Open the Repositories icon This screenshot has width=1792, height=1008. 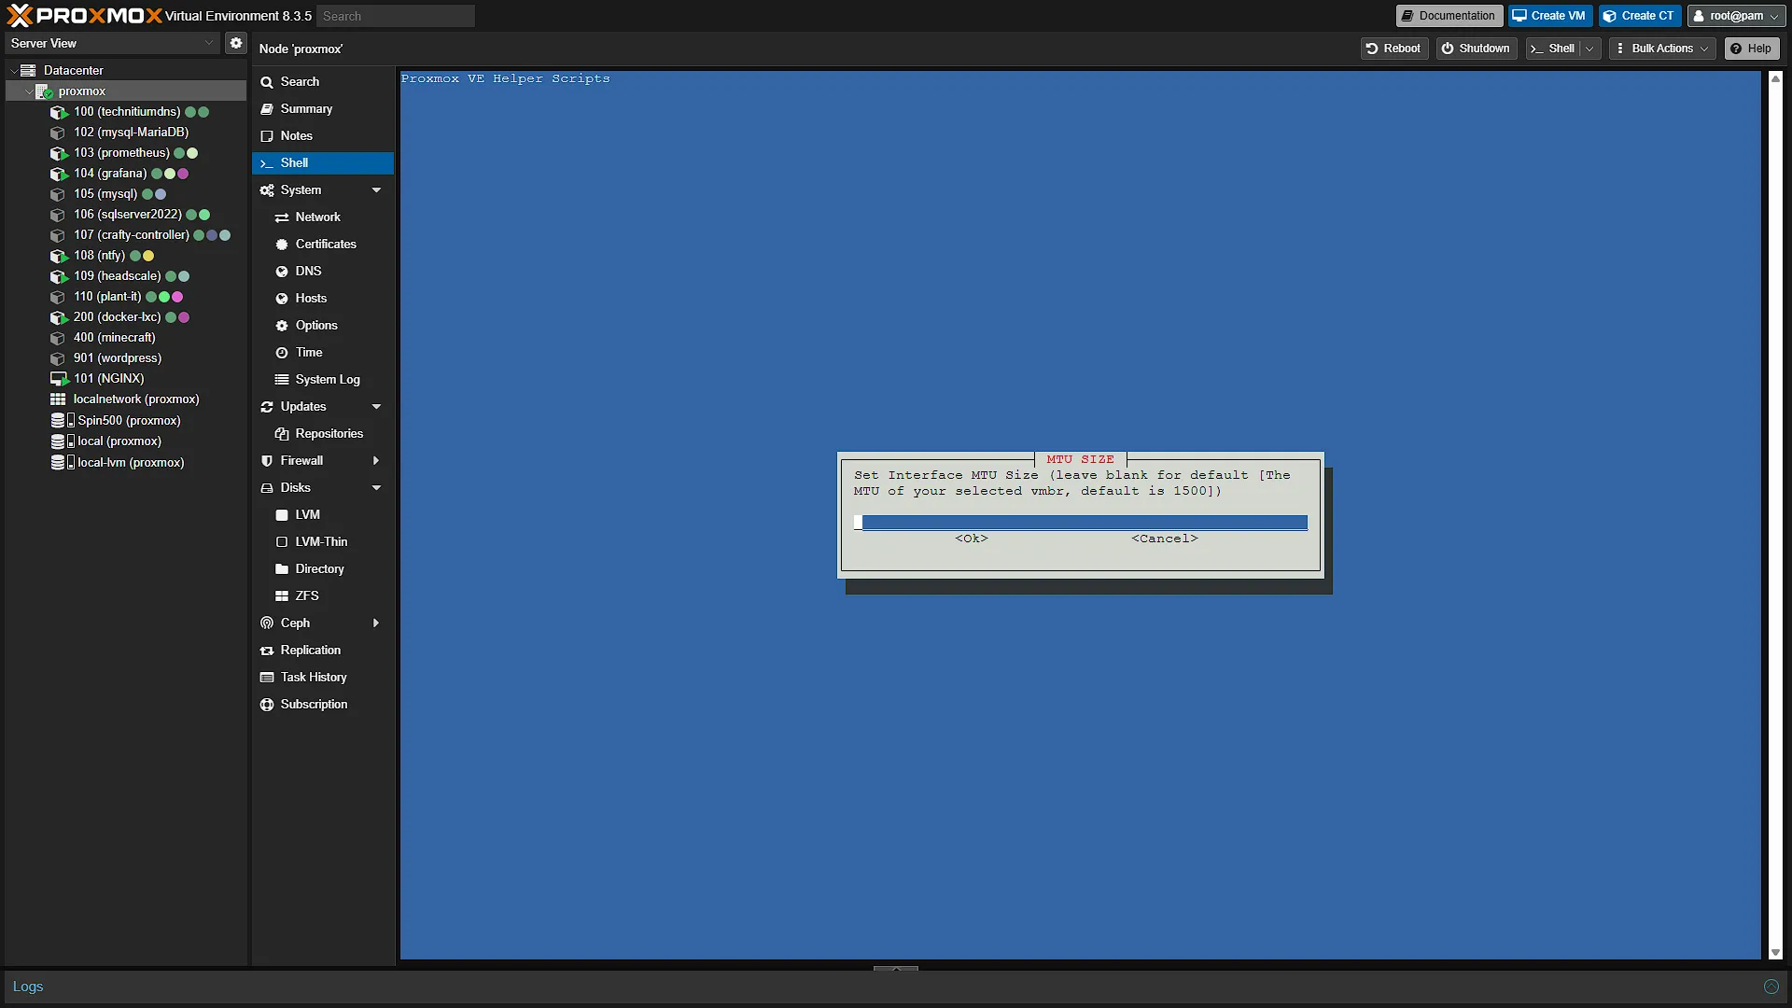[282, 434]
